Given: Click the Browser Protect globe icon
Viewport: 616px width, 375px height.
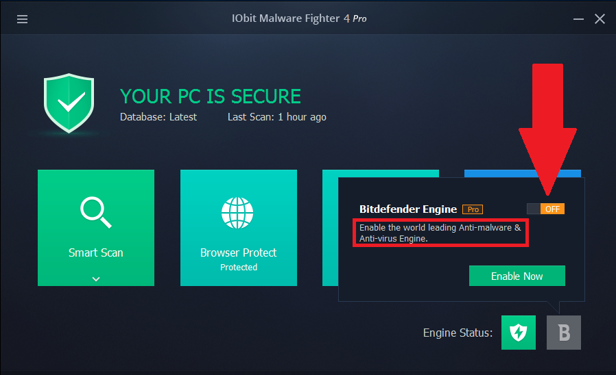Looking at the screenshot, I should coord(237,213).
